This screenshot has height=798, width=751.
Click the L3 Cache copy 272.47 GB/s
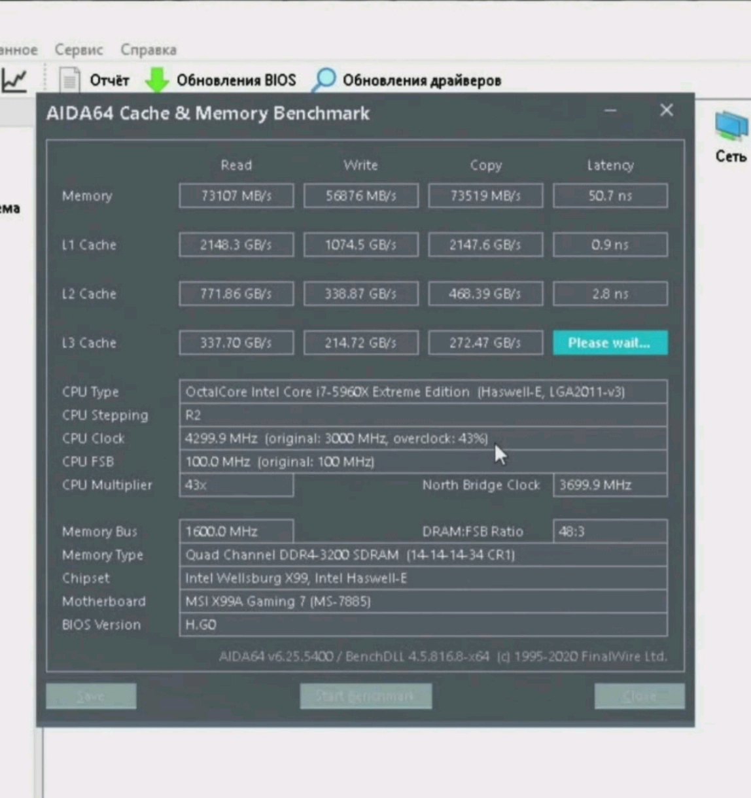pyautogui.click(x=485, y=343)
